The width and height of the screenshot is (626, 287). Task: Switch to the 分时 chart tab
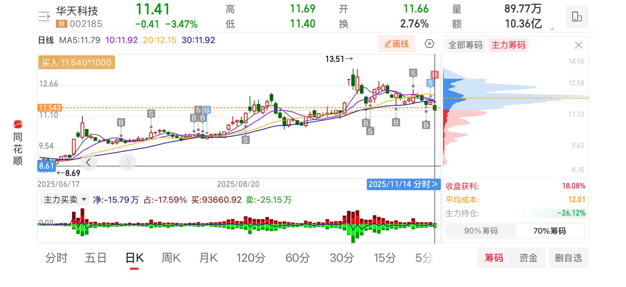pyautogui.click(x=56, y=258)
